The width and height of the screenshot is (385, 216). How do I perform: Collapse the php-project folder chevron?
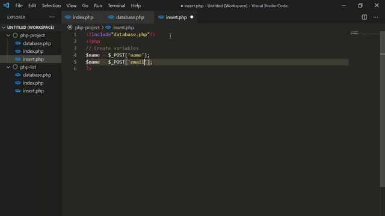(x=8, y=35)
